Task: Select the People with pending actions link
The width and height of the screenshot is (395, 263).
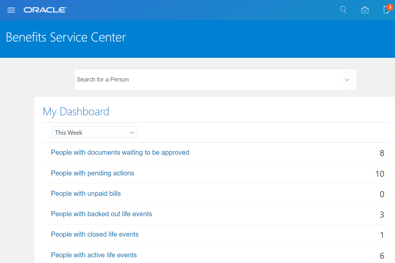Action: [x=93, y=173]
